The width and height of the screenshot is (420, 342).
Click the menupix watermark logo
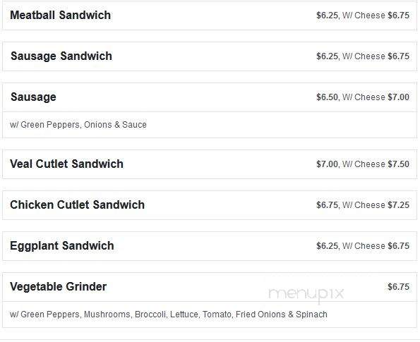(306, 294)
